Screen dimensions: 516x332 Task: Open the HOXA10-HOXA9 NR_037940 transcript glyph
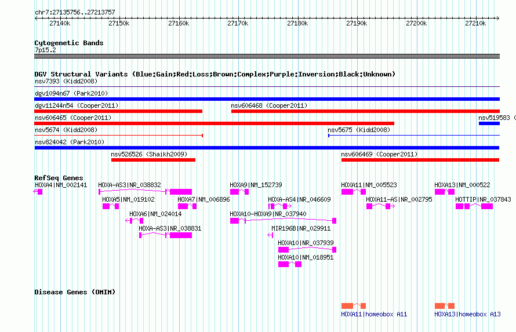pyautogui.click(x=283, y=221)
